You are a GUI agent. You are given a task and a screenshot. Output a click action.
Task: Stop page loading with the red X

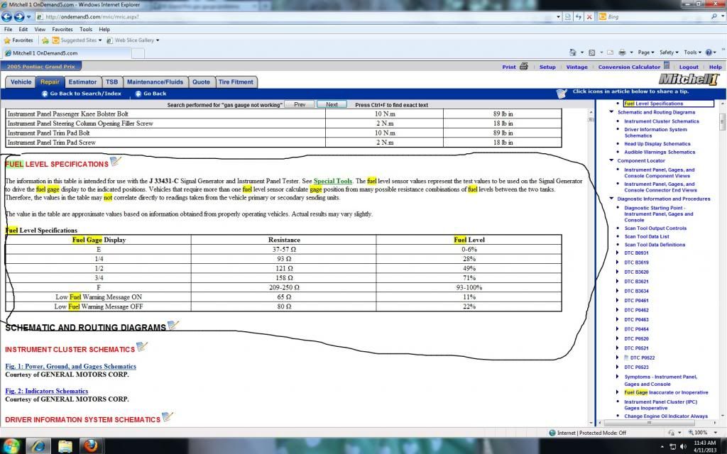point(589,17)
